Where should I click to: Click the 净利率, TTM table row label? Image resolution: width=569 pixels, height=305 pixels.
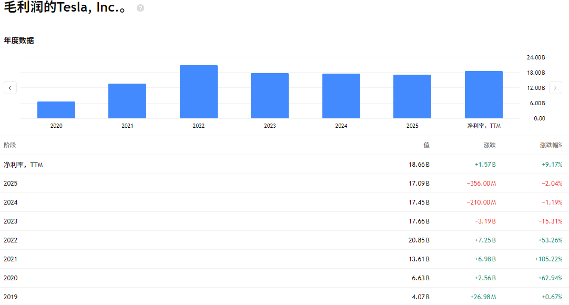[23, 165]
